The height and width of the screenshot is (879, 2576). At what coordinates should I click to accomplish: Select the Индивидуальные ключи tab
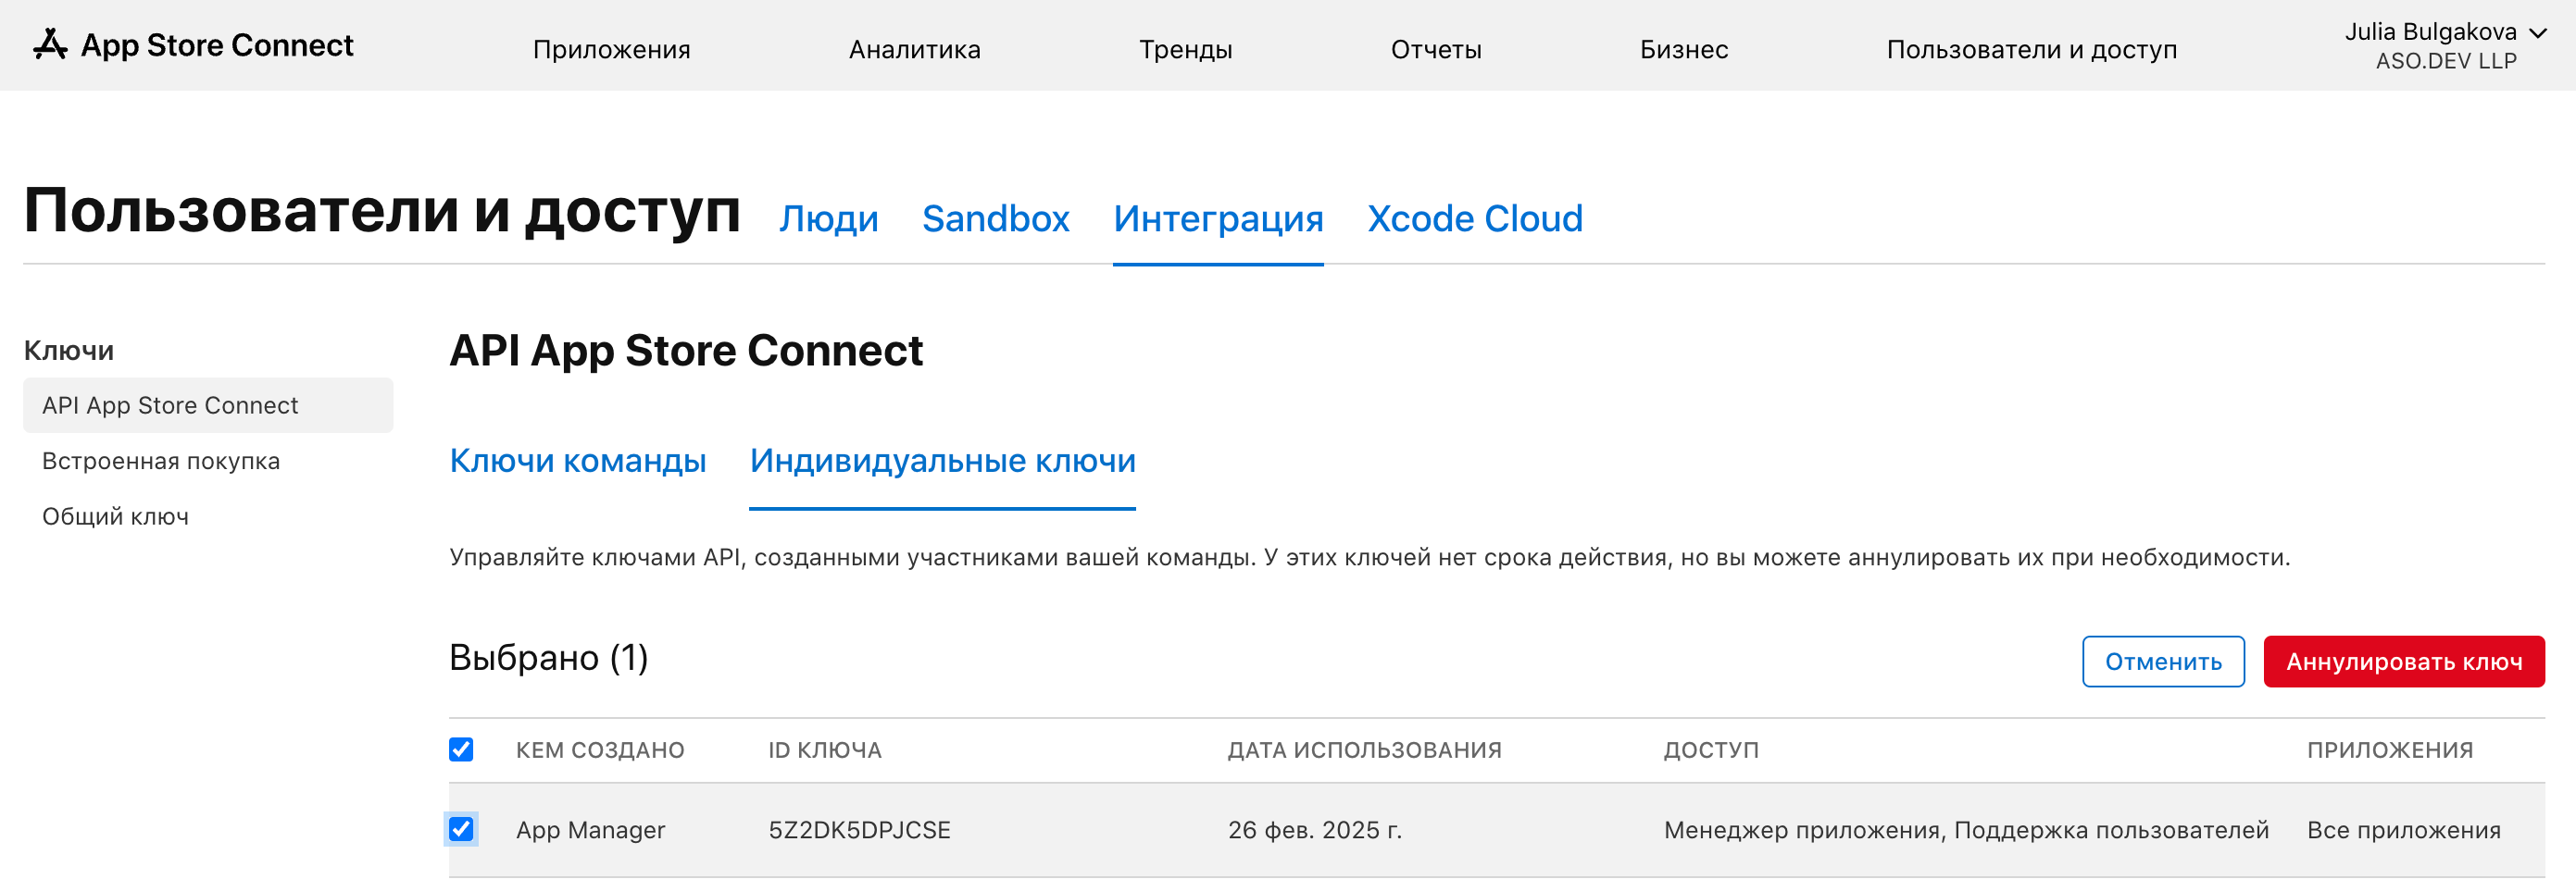[x=942, y=461]
